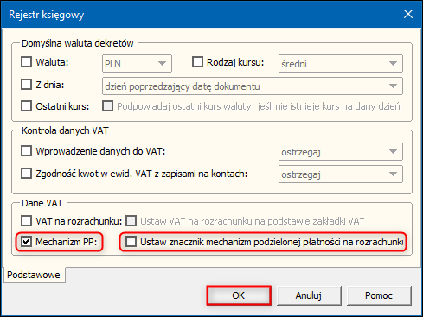Uncheck the Mechanizm PP checkbox
423x317 pixels.
point(26,242)
